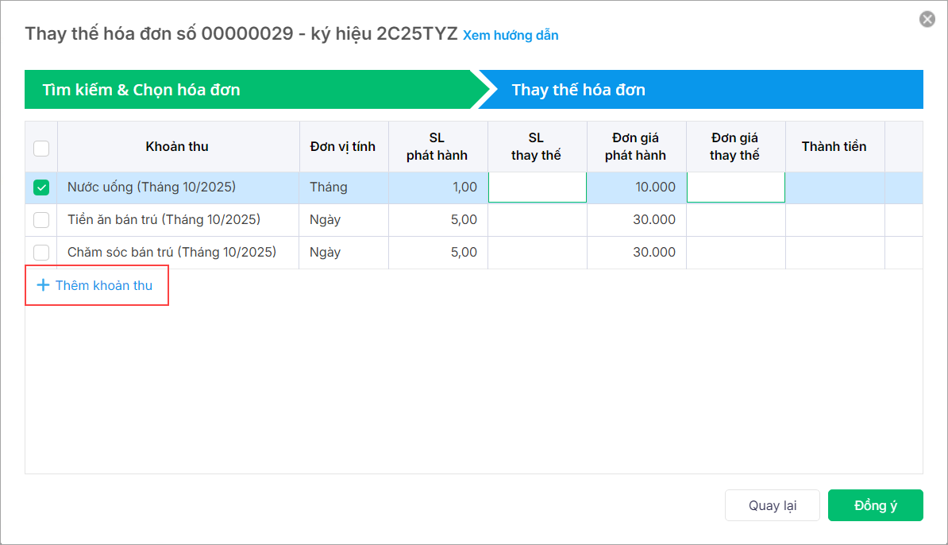Focus SL thay thế field for Nước uống
The height and width of the screenshot is (545, 948).
pos(538,187)
